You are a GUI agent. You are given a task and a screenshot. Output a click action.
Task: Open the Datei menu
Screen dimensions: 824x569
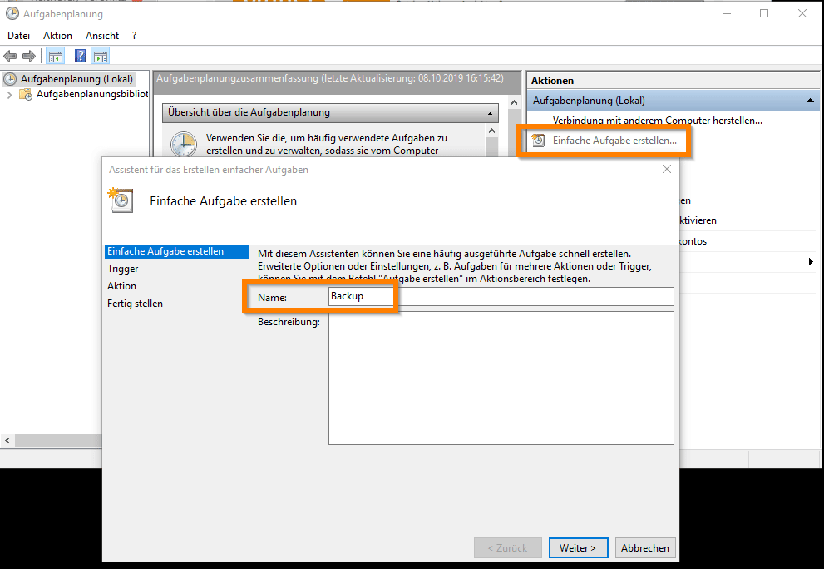pyautogui.click(x=18, y=36)
